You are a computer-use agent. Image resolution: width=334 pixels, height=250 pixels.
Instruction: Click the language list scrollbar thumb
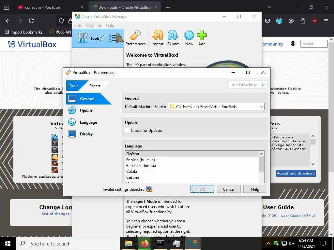click(x=261, y=164)
